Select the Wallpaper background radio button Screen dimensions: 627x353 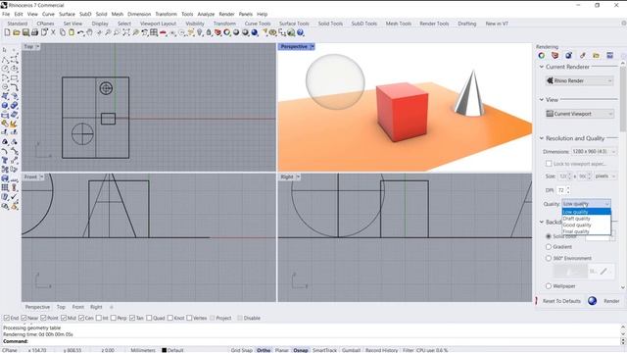point(549,286)
